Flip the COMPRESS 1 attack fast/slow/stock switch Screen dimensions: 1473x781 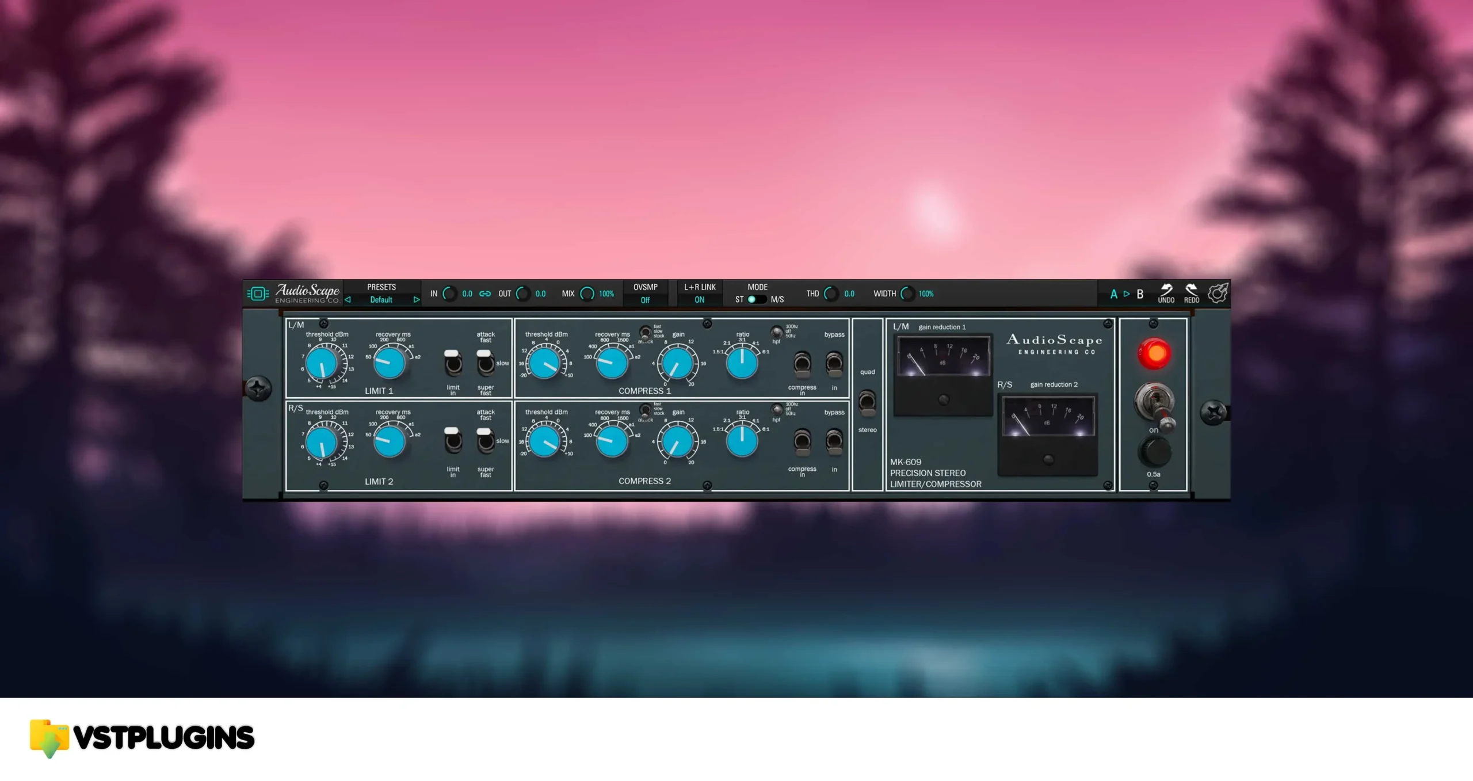click(645, 332)
